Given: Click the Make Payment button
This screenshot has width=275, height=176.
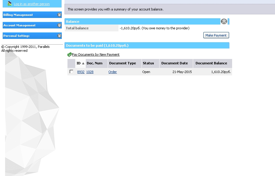Looking at the screenshot, I should [x=216, y=35].
